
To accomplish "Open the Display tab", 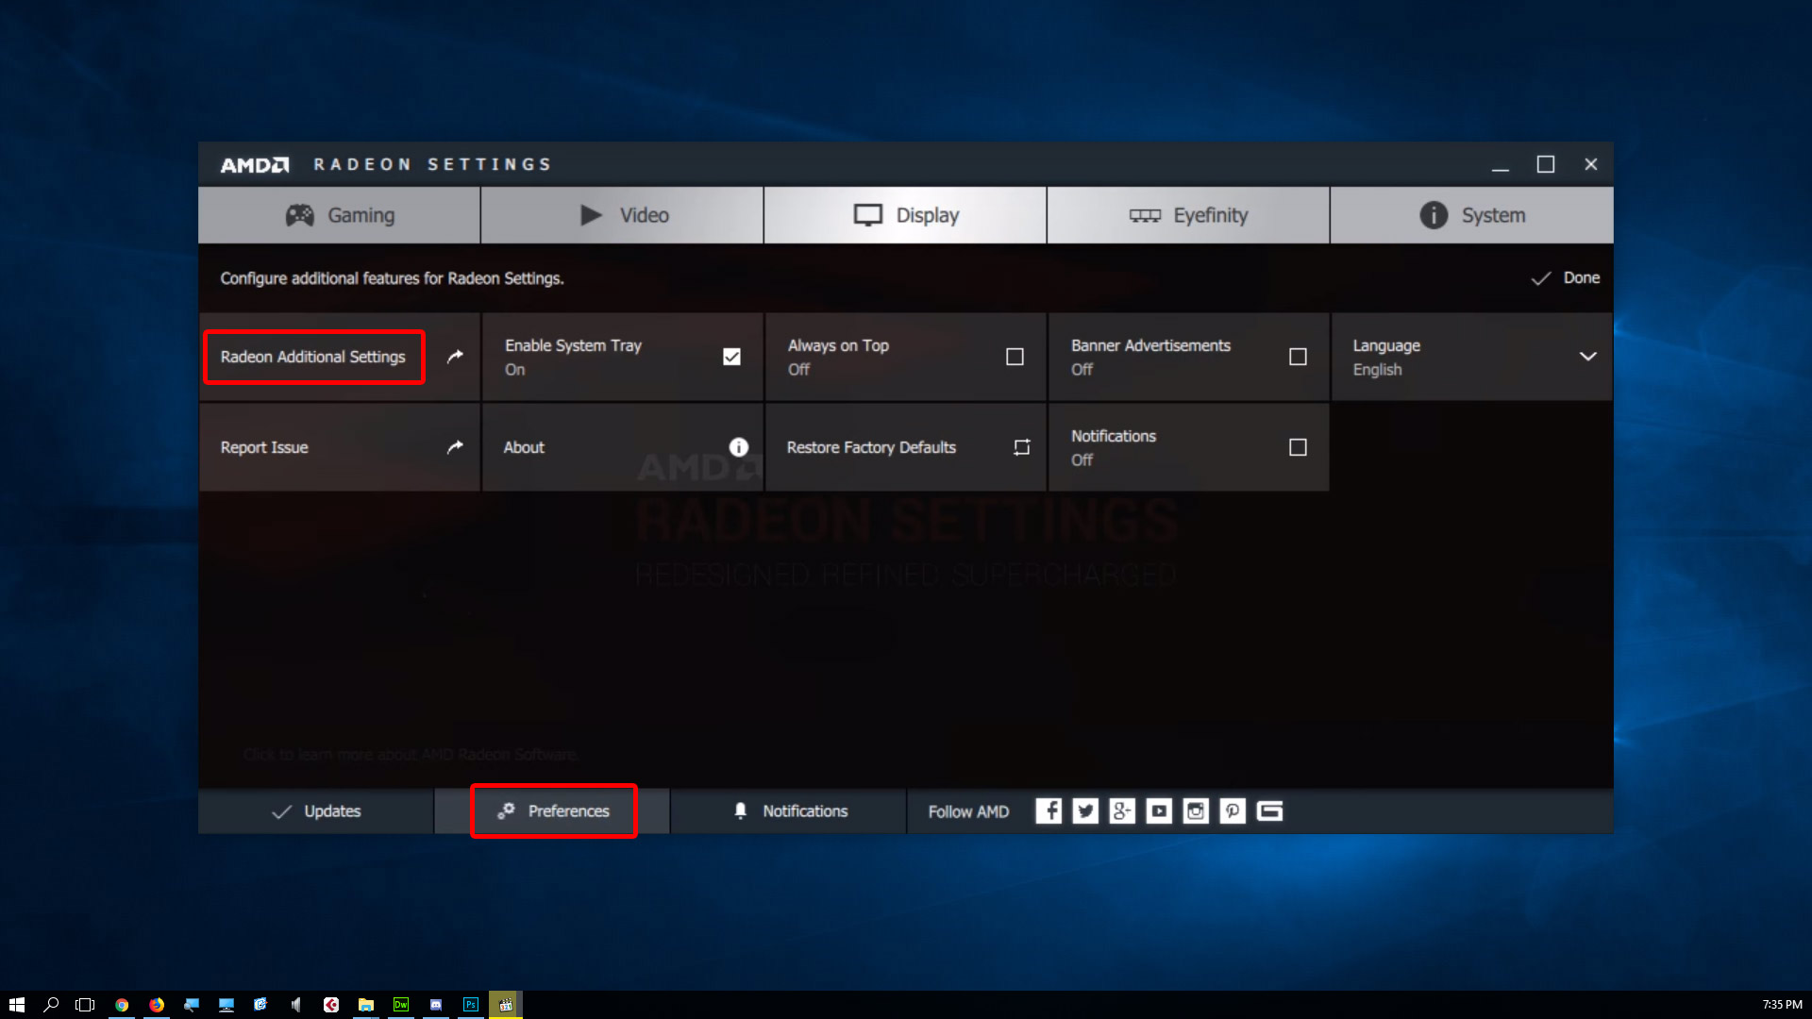I will pos(906,215).
